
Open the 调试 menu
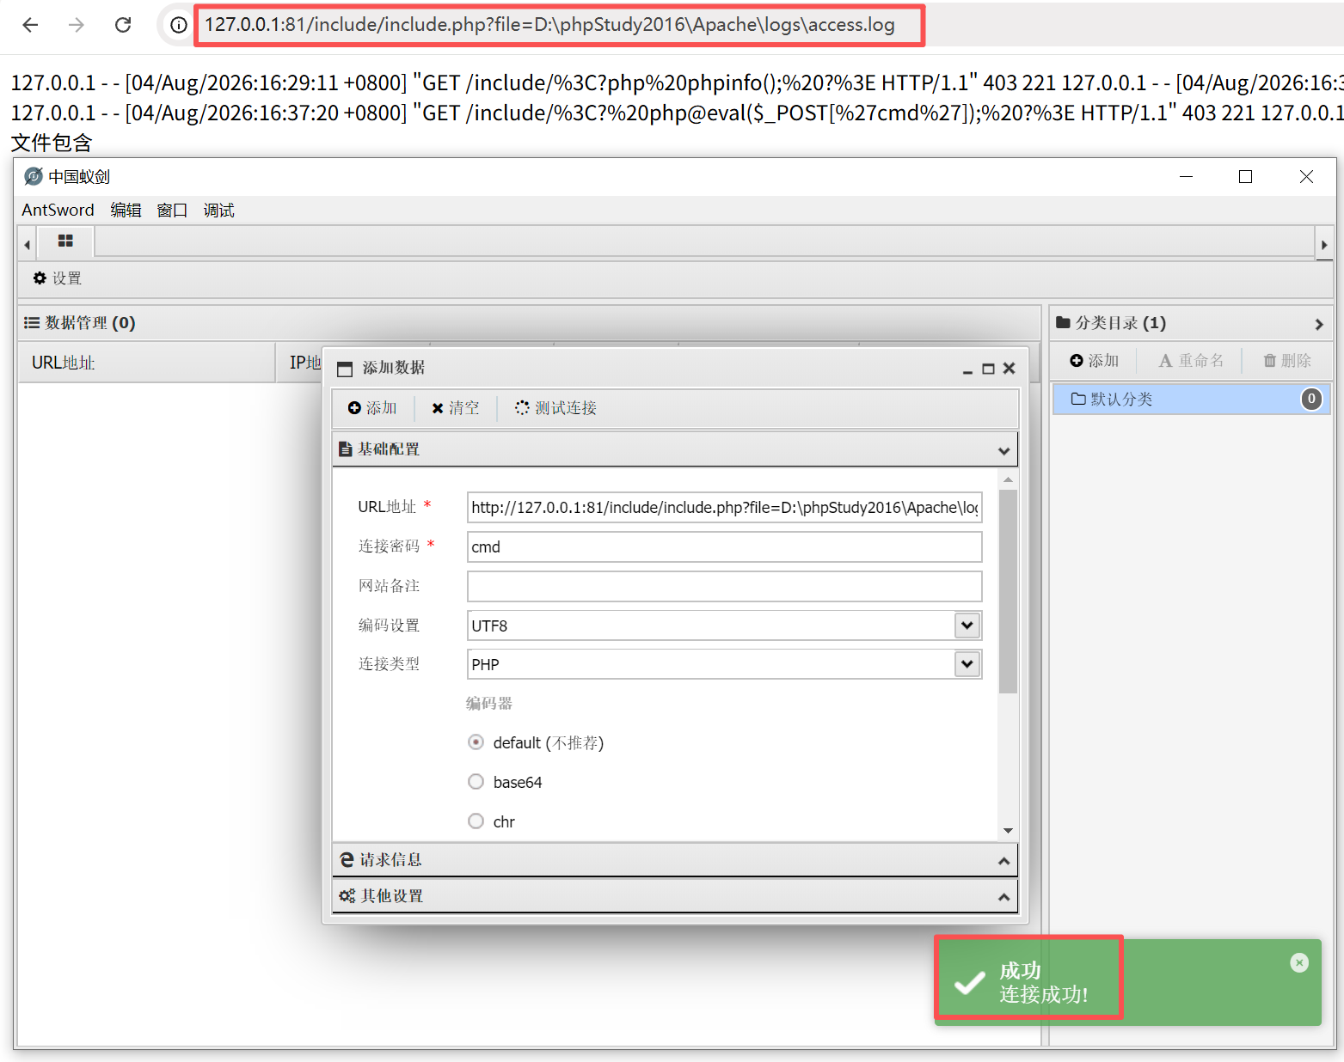218,211
